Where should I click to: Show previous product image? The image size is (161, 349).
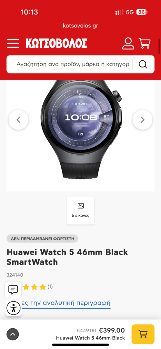click(x=18, y=120)
